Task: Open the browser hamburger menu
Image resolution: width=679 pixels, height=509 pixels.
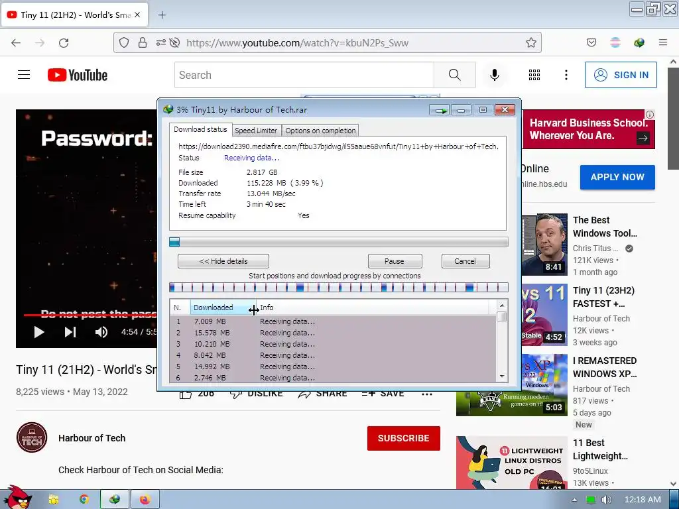Action: point(663,42)
